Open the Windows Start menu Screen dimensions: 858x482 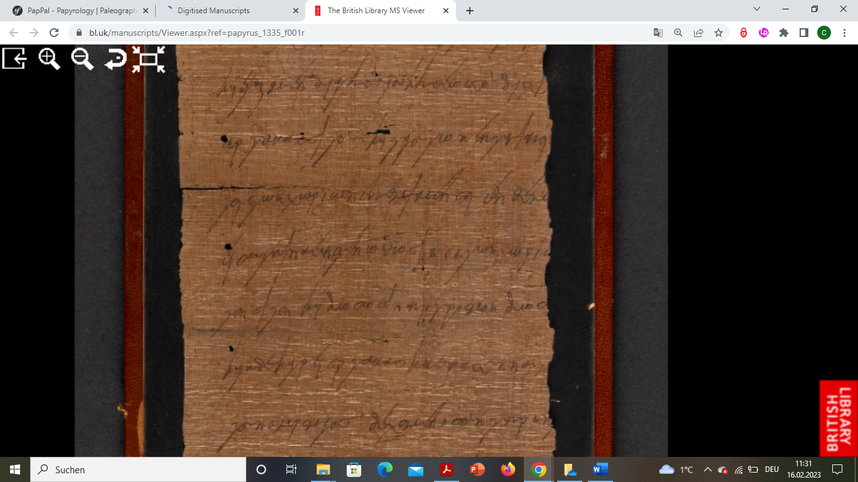15,469
